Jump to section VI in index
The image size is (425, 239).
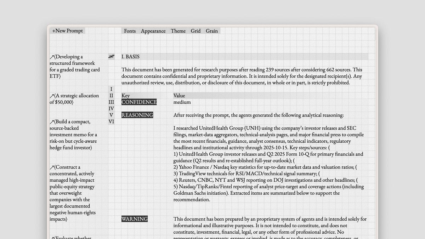point(111,121)
